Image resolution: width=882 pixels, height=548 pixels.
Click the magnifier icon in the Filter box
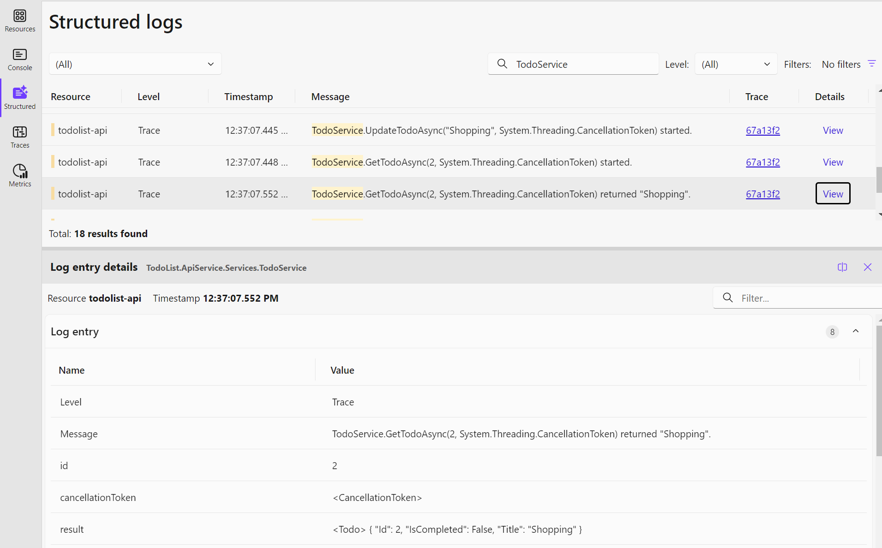point(728,298)
